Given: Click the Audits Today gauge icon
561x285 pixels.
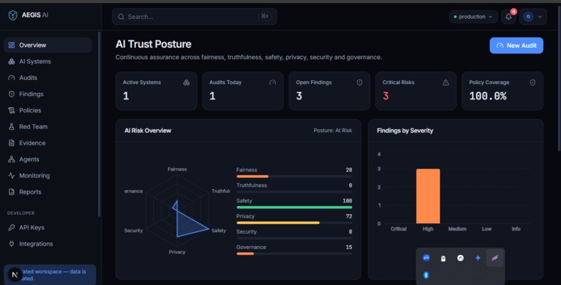Looking at the screenshot, I should click(x=273, y=83).
